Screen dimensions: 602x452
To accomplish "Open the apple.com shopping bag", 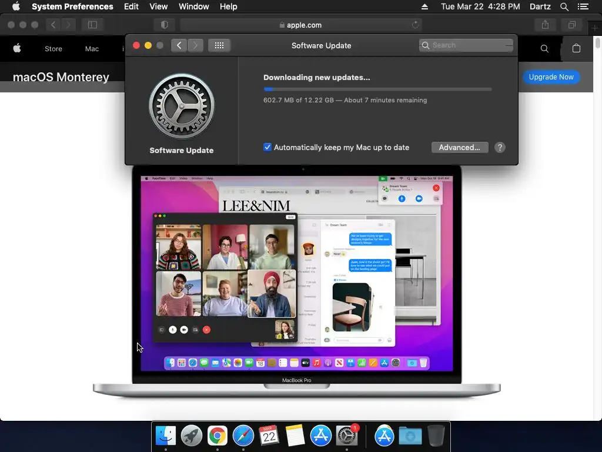I will tap(576, 48).
